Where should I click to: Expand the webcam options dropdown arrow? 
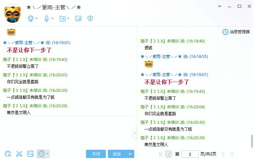[37, 18]
